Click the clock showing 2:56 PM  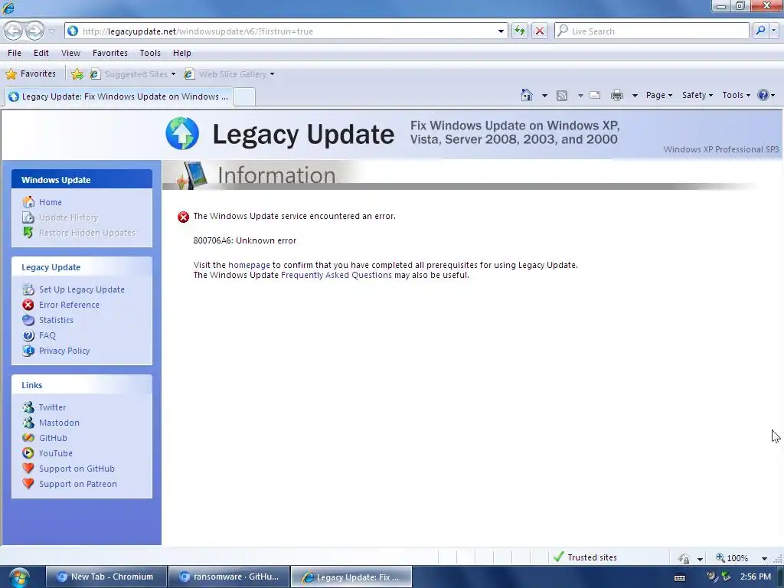756,577
